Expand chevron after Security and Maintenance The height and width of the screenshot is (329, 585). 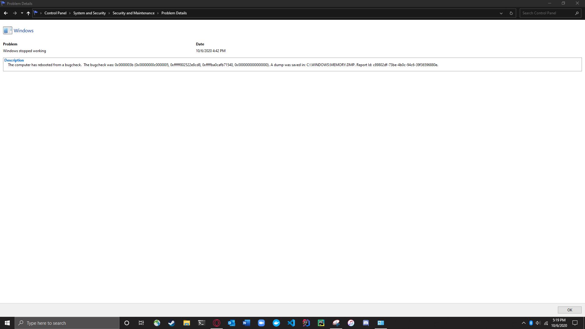point(158,13)
